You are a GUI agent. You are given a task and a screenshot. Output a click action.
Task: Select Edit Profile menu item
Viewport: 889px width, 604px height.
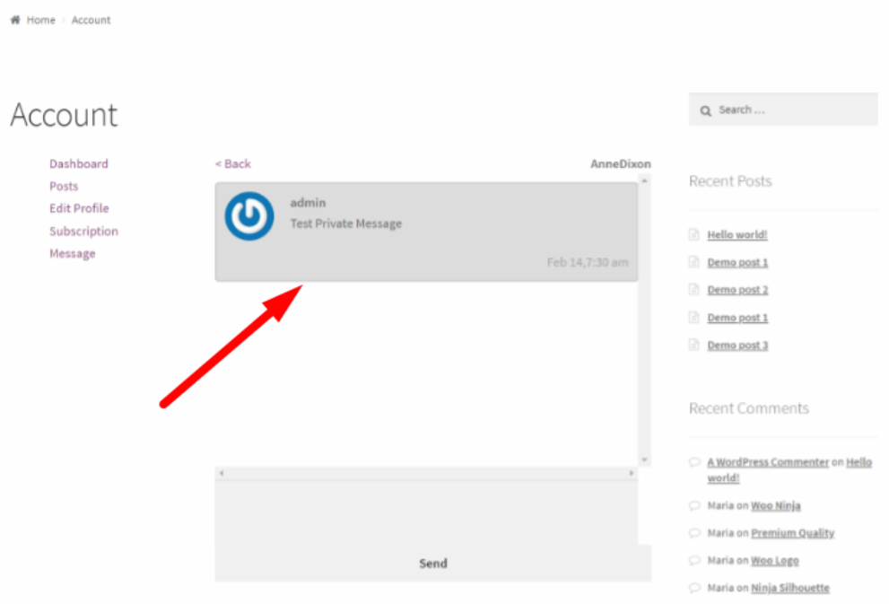[x=79, y=208]
